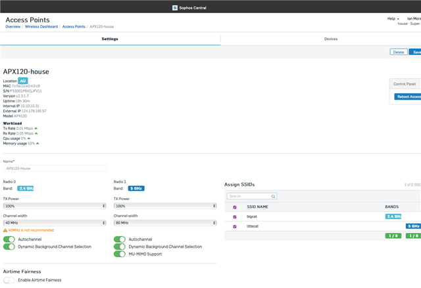Go to the Overview breadcrumb link
This screenshot has height=288, width=421.
click(13, 27)
